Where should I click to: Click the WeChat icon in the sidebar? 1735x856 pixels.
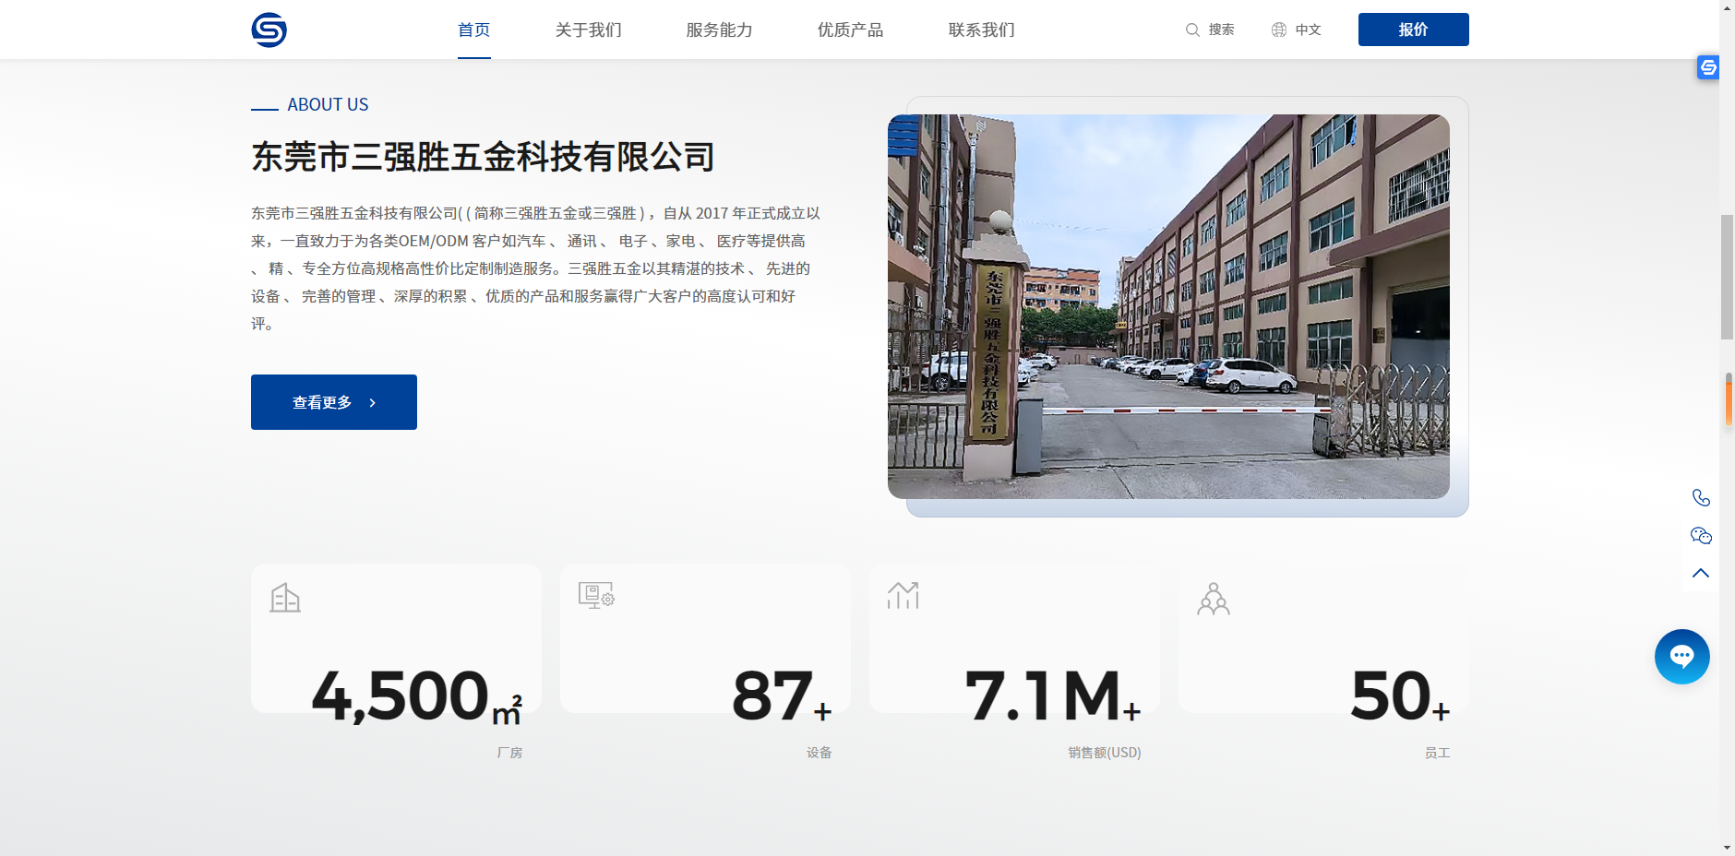point(1701,536)
